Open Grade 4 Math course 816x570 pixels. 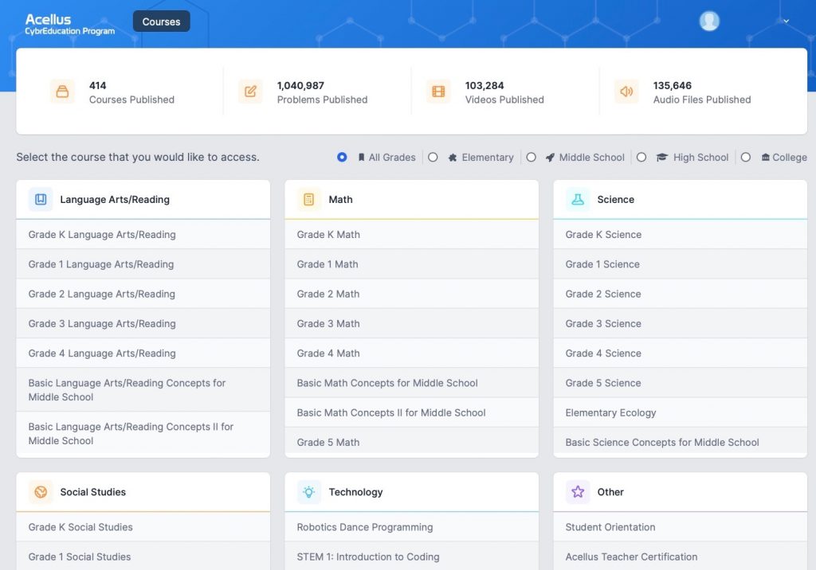point(412,353)
